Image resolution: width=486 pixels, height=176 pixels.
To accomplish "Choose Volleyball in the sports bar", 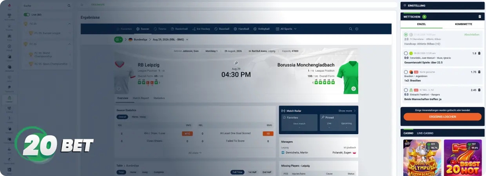I will coord(261,29).
